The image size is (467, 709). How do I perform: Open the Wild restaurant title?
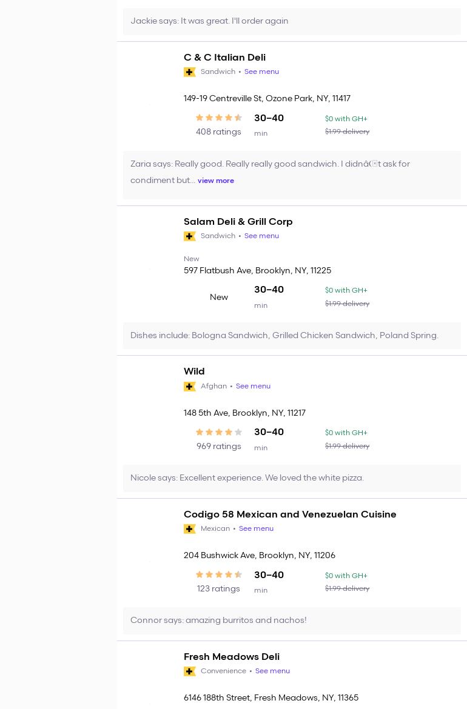pyautogui.click(x=194, y=371)
